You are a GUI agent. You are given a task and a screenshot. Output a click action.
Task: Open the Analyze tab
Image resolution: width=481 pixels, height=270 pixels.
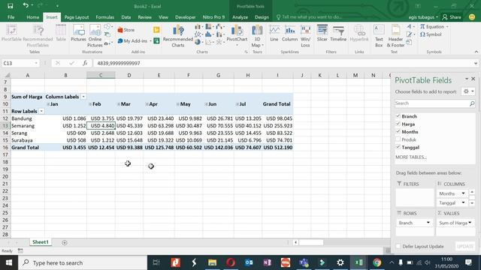coord(240,17)
